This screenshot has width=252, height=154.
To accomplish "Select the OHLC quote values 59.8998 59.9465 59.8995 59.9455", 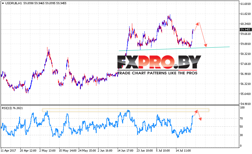I will [45, 3].
